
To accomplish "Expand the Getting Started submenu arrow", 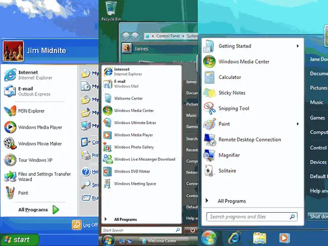I will click(298, 46).
